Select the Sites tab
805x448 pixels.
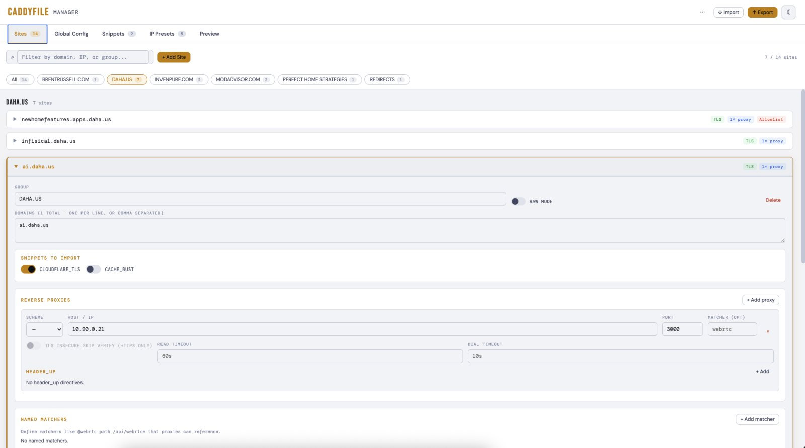(x=27, y=34)
